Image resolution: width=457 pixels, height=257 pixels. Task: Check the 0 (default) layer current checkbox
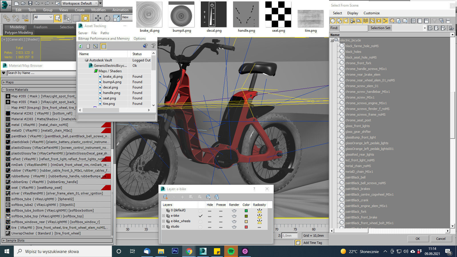(x=200, y=211)
